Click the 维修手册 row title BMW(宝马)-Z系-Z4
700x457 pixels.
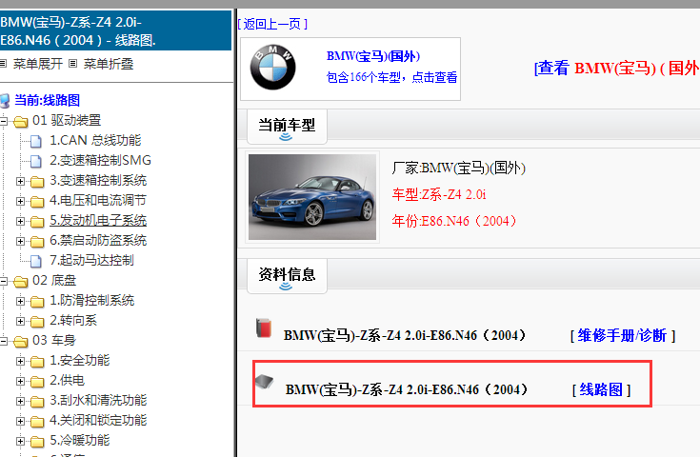pyautogui.click(x=405, y=335)
